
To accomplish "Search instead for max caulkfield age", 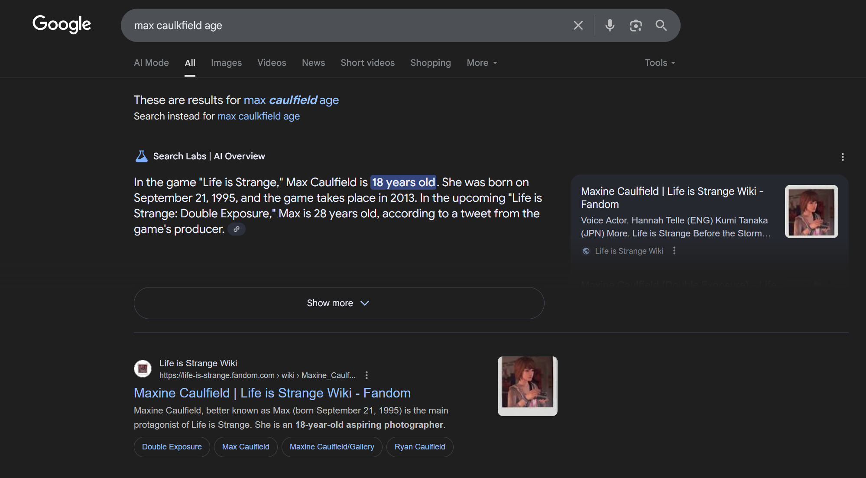I will coord(259,116).
